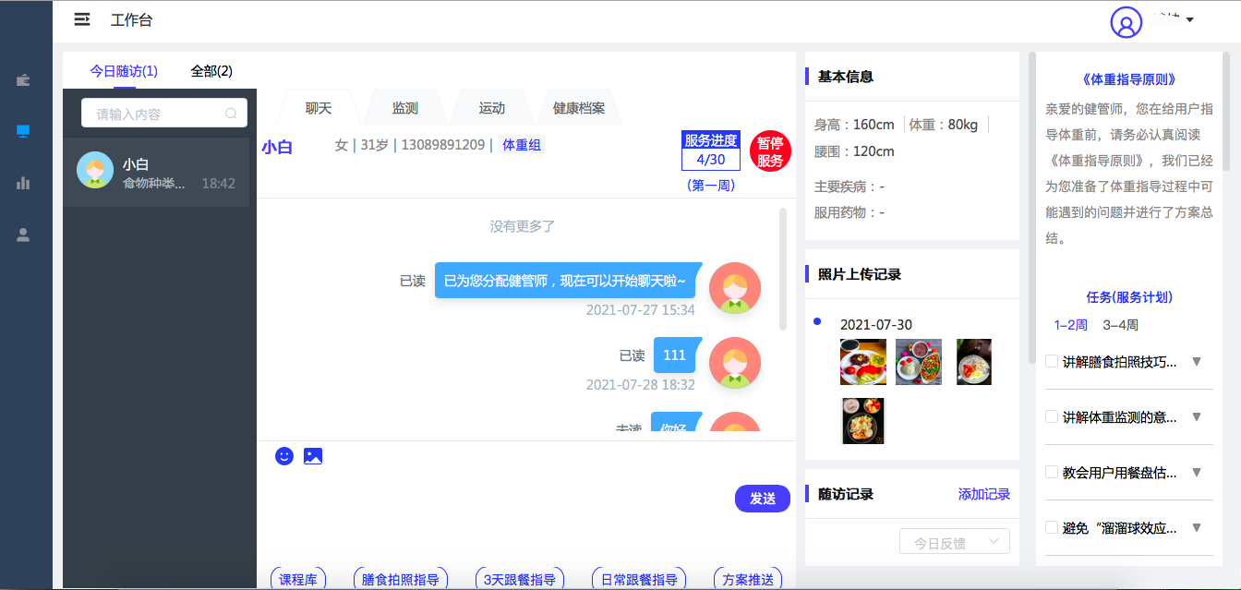
Task: Select the monitor workbench sidebar icon
Action: coord(23,131)
